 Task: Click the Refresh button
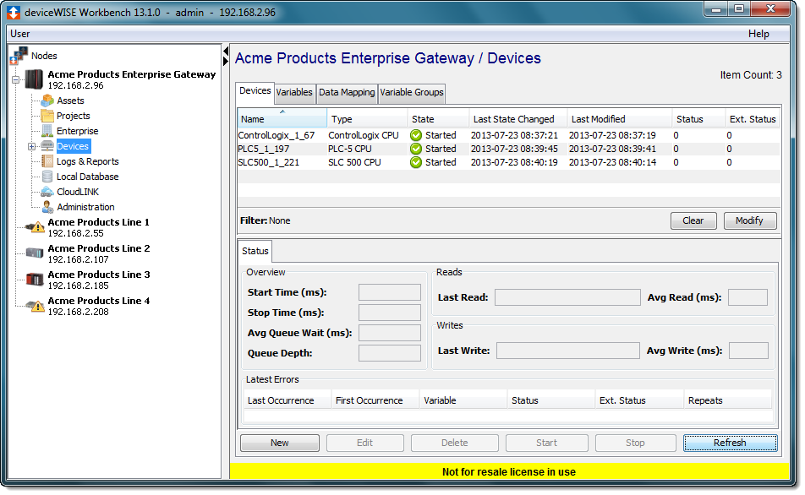click(x=729, y=442)
